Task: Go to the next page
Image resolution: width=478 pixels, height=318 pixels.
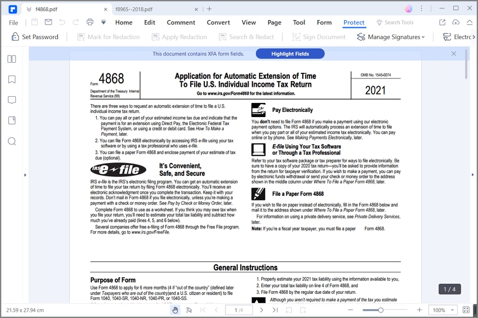Action: tap(261, 310)
